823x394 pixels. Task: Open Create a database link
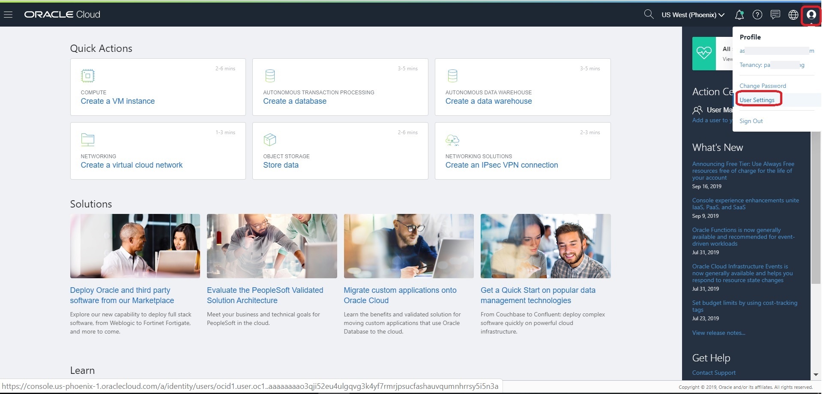(x=295, y=101)
